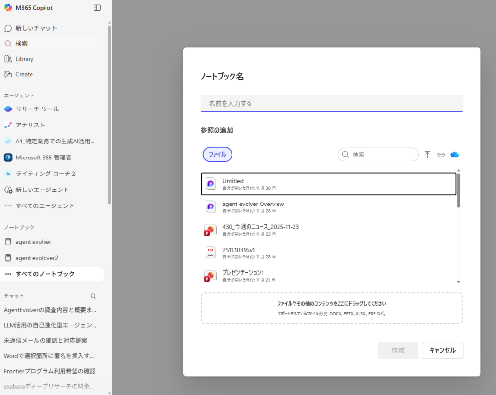Screen dimensions: 496x395
Task: Click the ノートブック名 name input field
Action: (331, 103)
